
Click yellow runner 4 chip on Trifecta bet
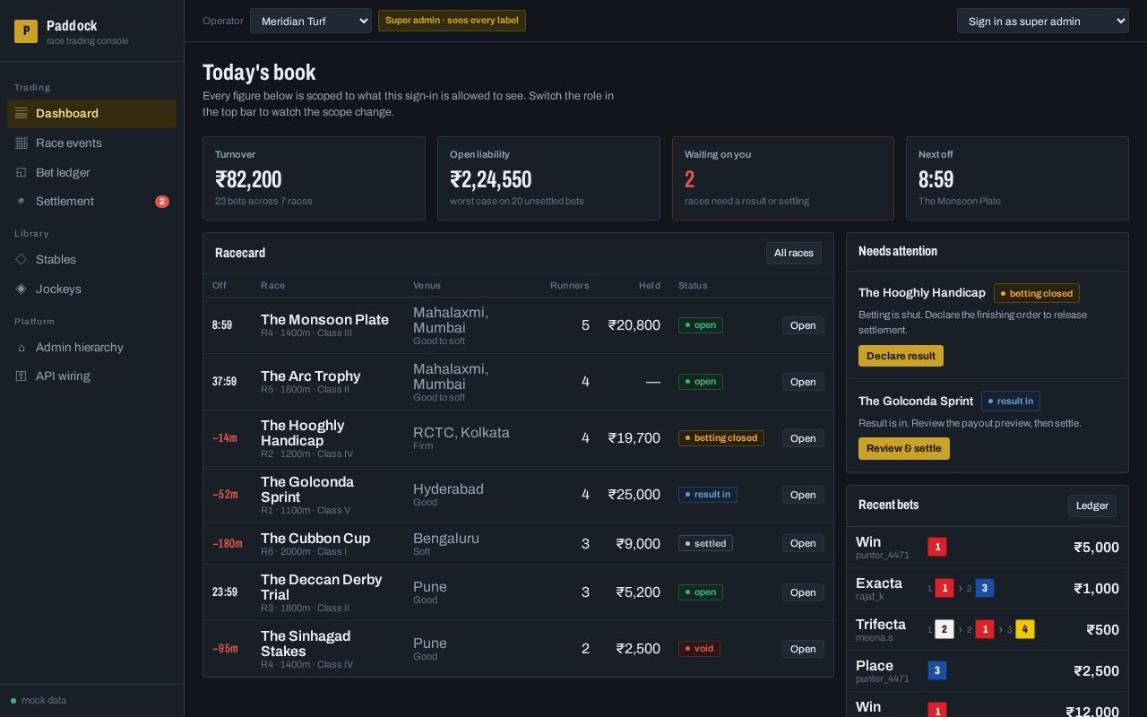1024,629
